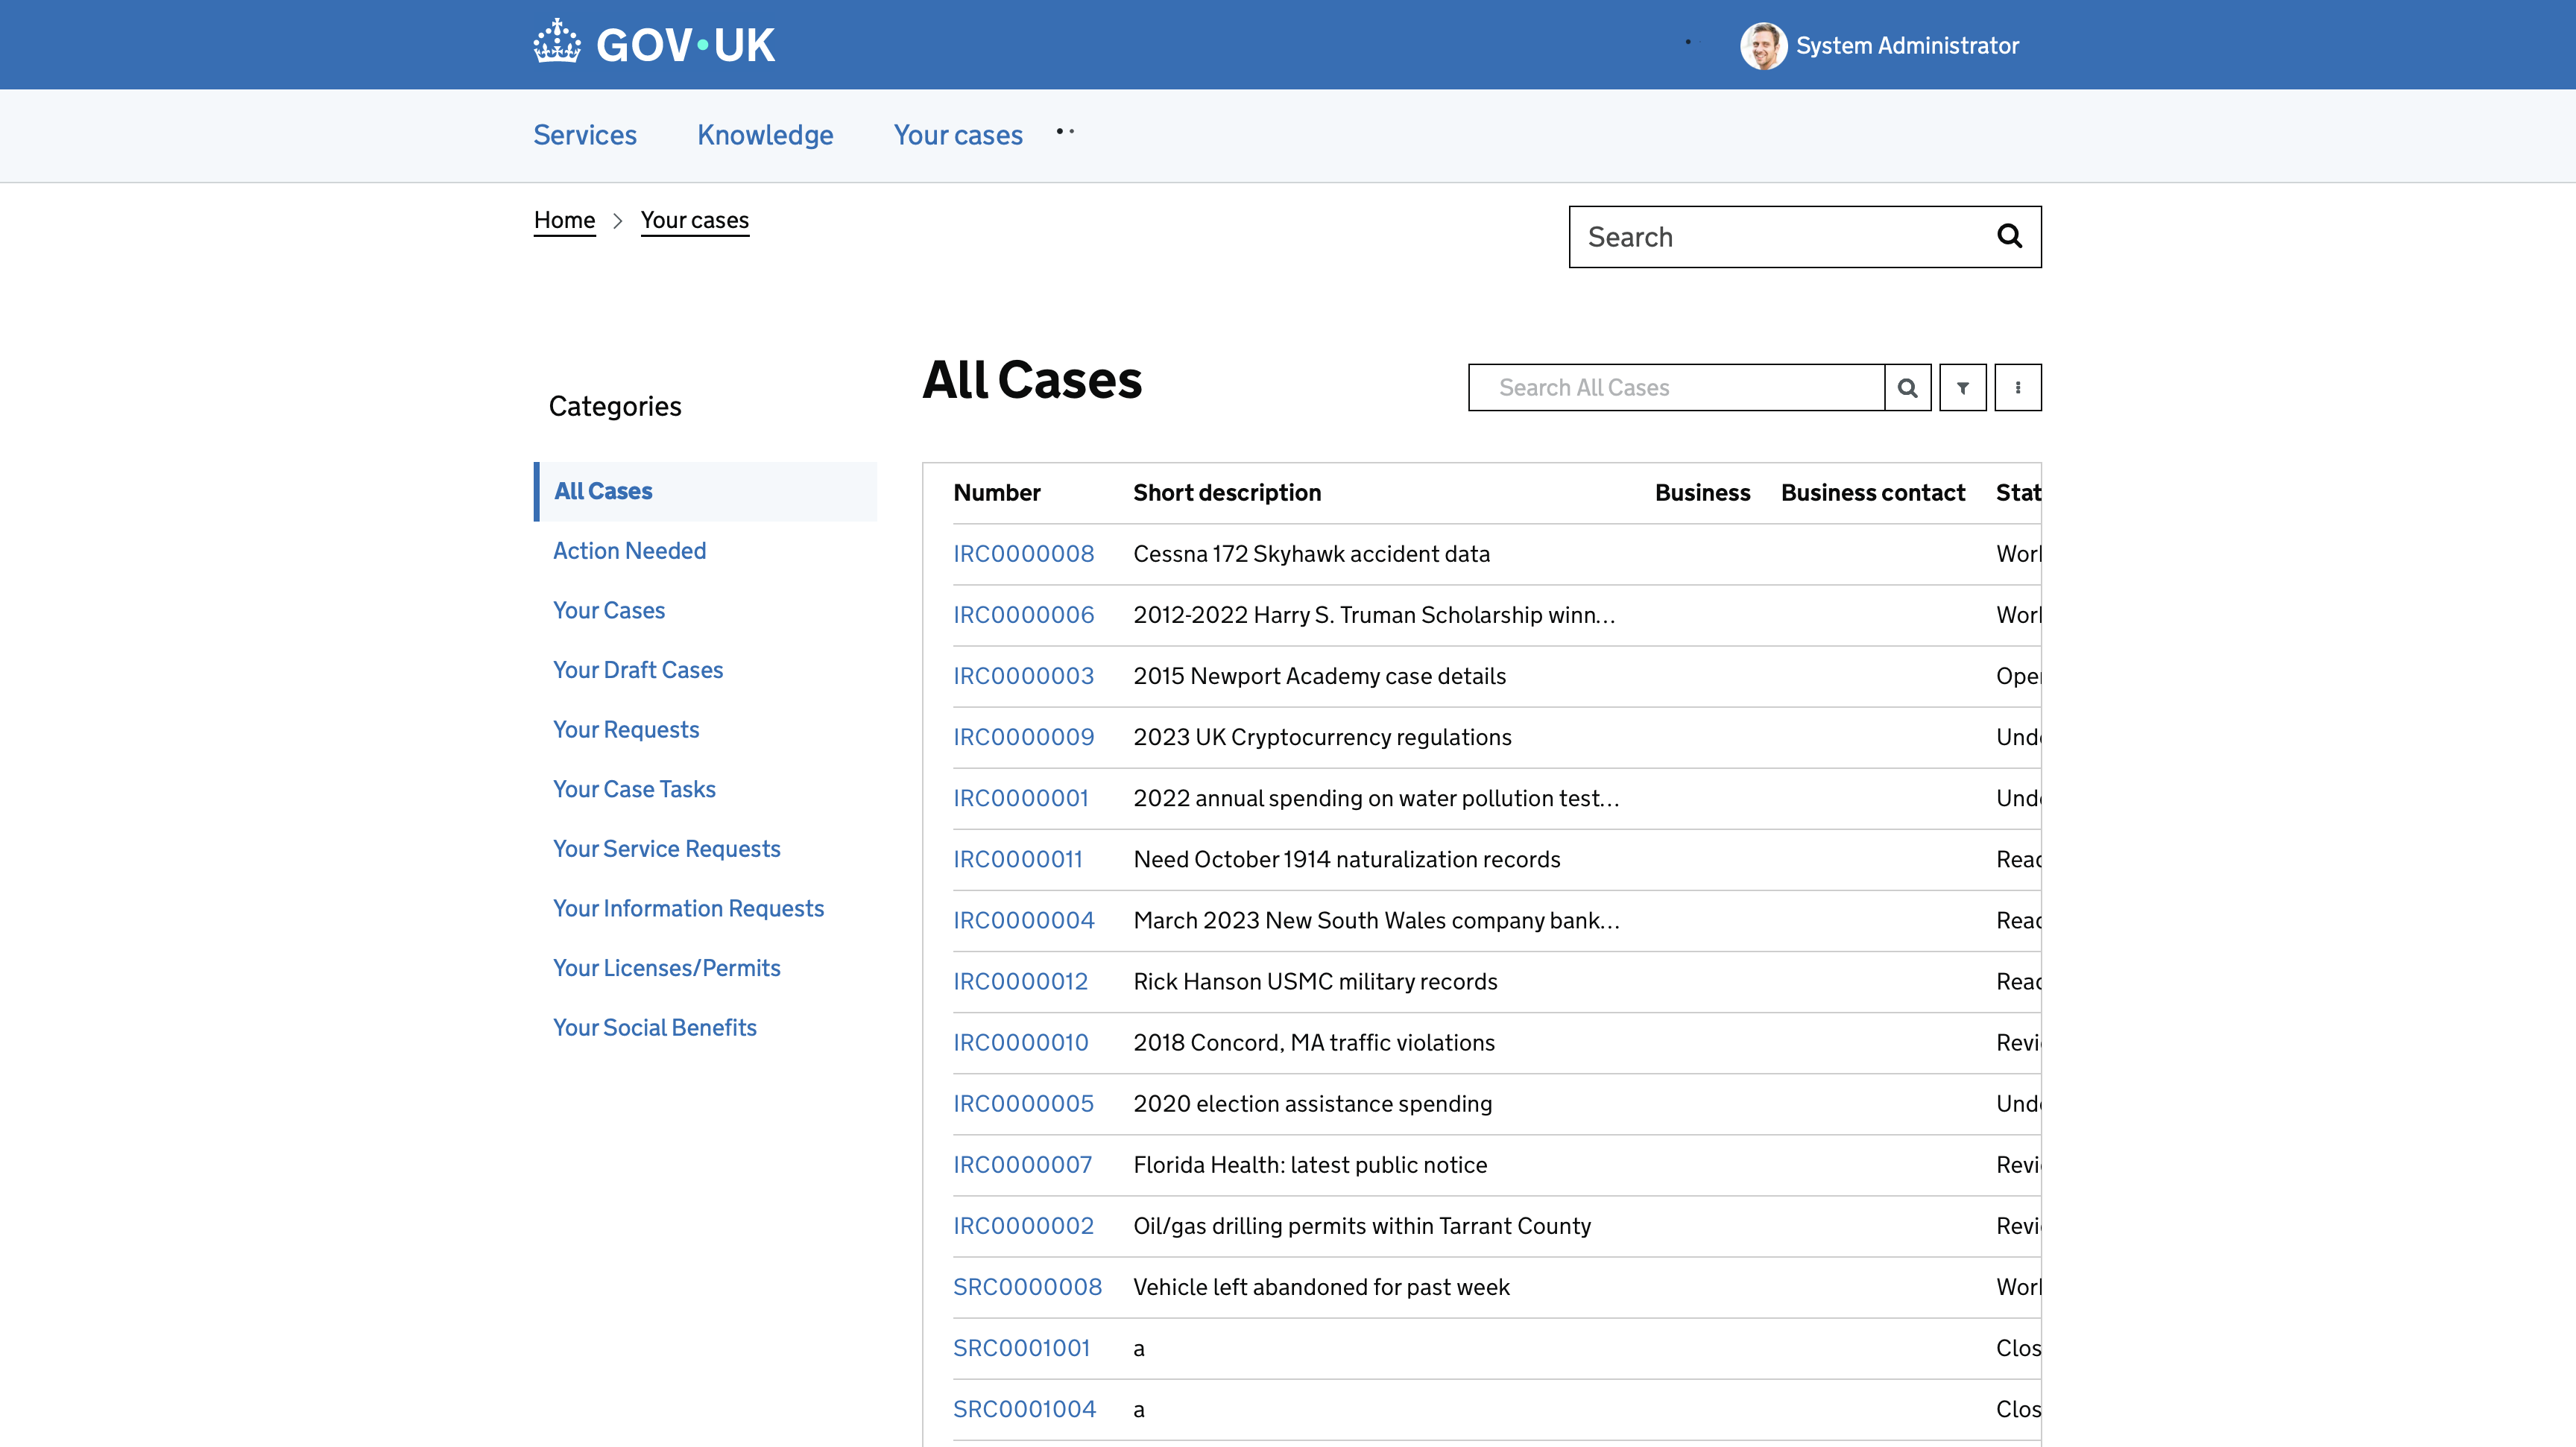This screenshot has width=2576, height=1447.
Task: Open case IRC0000009
Action: coord(1023,738)
